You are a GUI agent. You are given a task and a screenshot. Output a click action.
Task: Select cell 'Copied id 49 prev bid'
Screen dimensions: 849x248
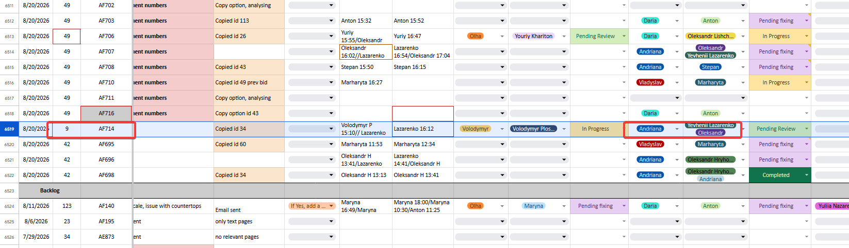249,83
